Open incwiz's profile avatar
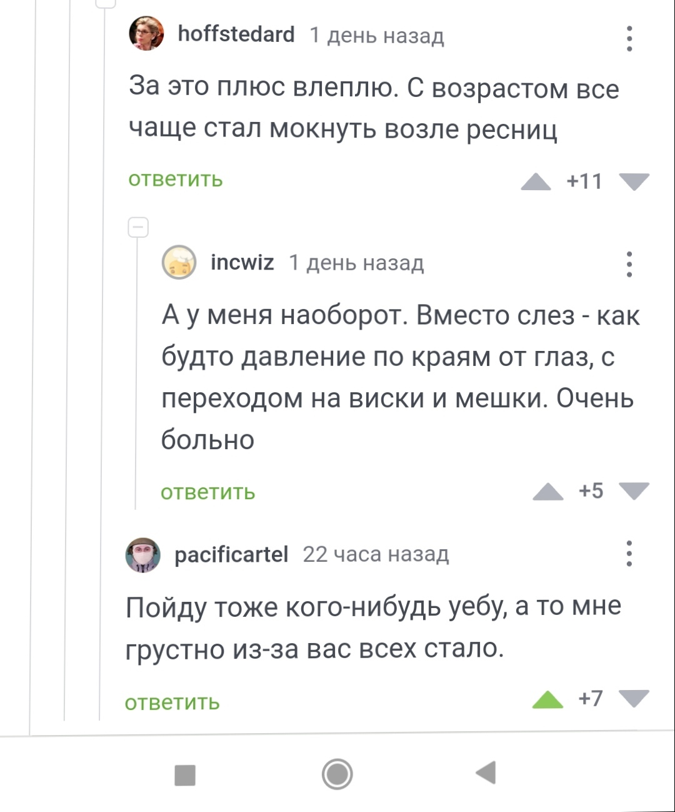Screen dimensions: 675x812 click(x=179, y=262)
